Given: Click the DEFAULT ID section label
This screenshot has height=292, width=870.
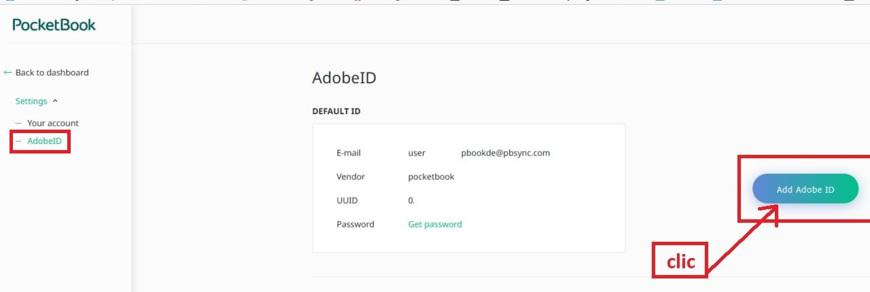Looking at the screenshot, I should [x=336, y=111].
